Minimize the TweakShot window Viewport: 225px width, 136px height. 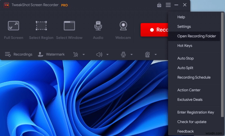click(176, 5)
